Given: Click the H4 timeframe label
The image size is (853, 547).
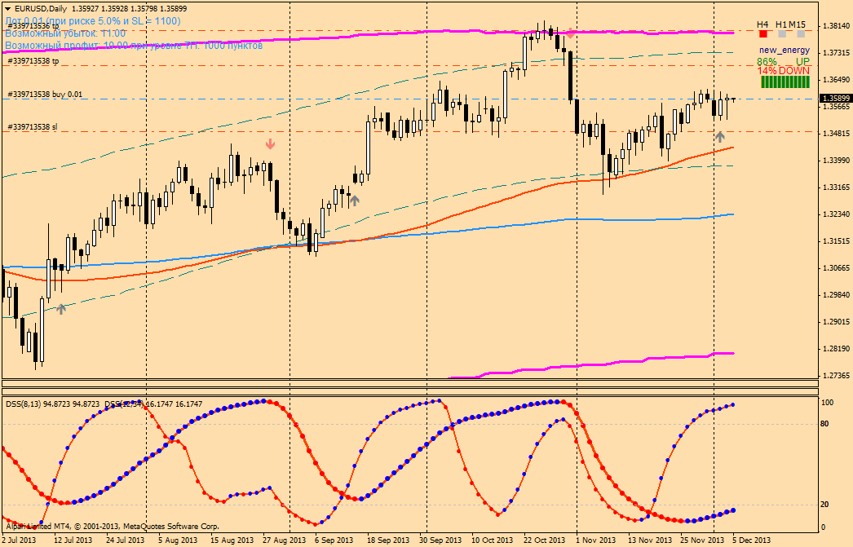Looking at the screenshot, I should click(762, 24).
